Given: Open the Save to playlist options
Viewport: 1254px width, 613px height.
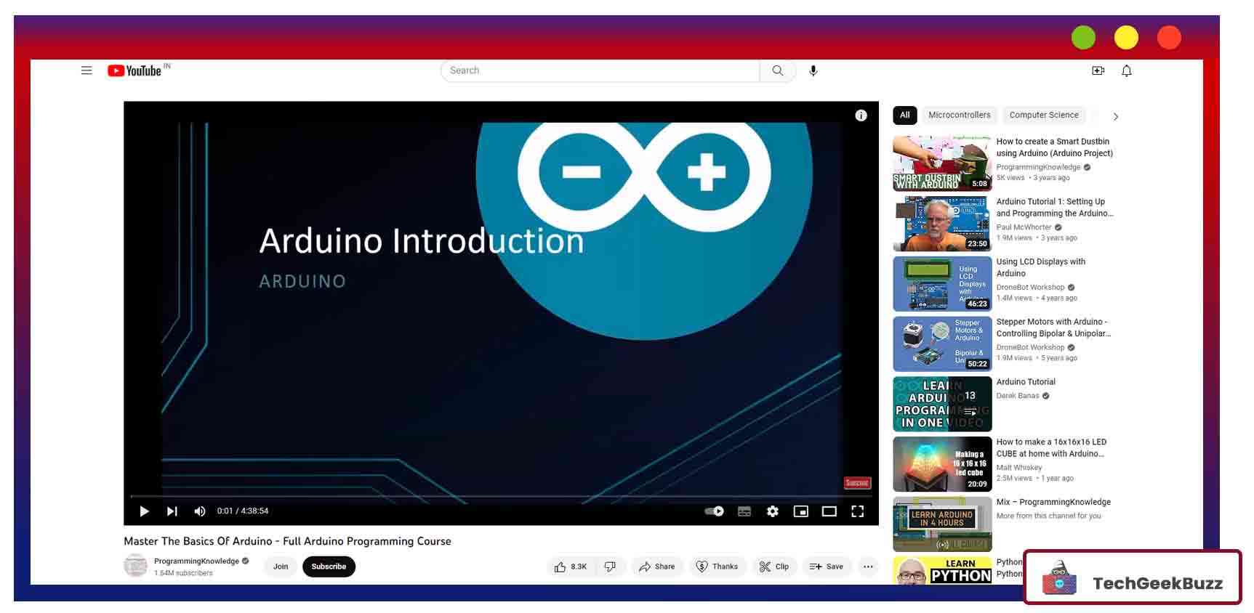Looking at the screenshot, I should tap(827, 567).
